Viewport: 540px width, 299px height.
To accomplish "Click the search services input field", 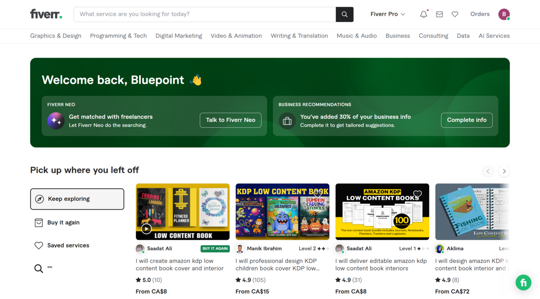I will click(x=205, y=14).
